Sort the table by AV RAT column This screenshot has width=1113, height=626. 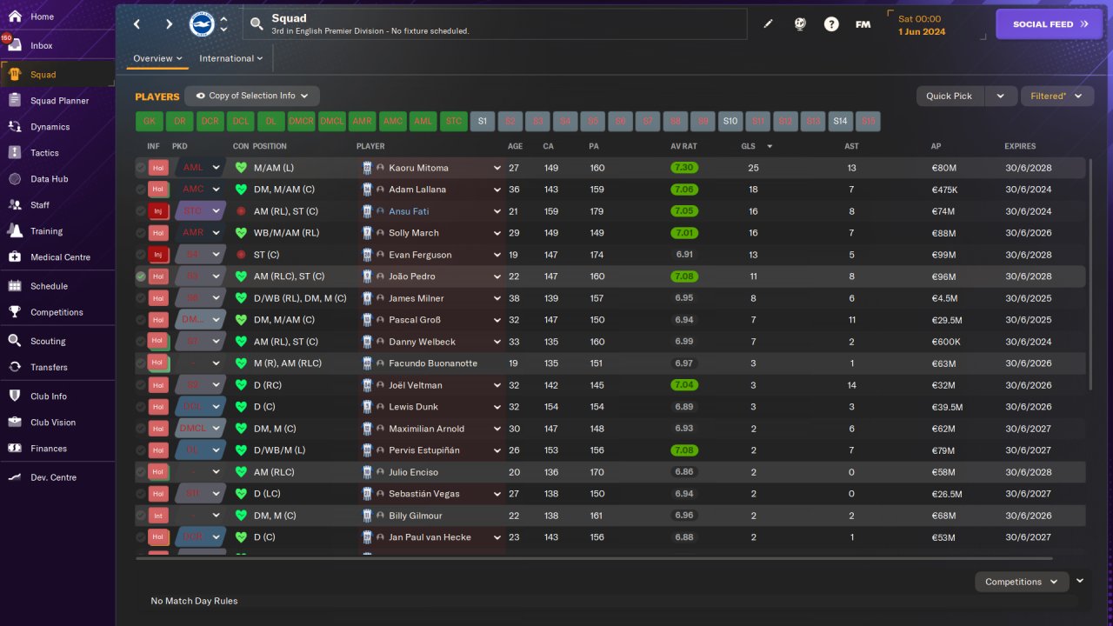point(683,146)
